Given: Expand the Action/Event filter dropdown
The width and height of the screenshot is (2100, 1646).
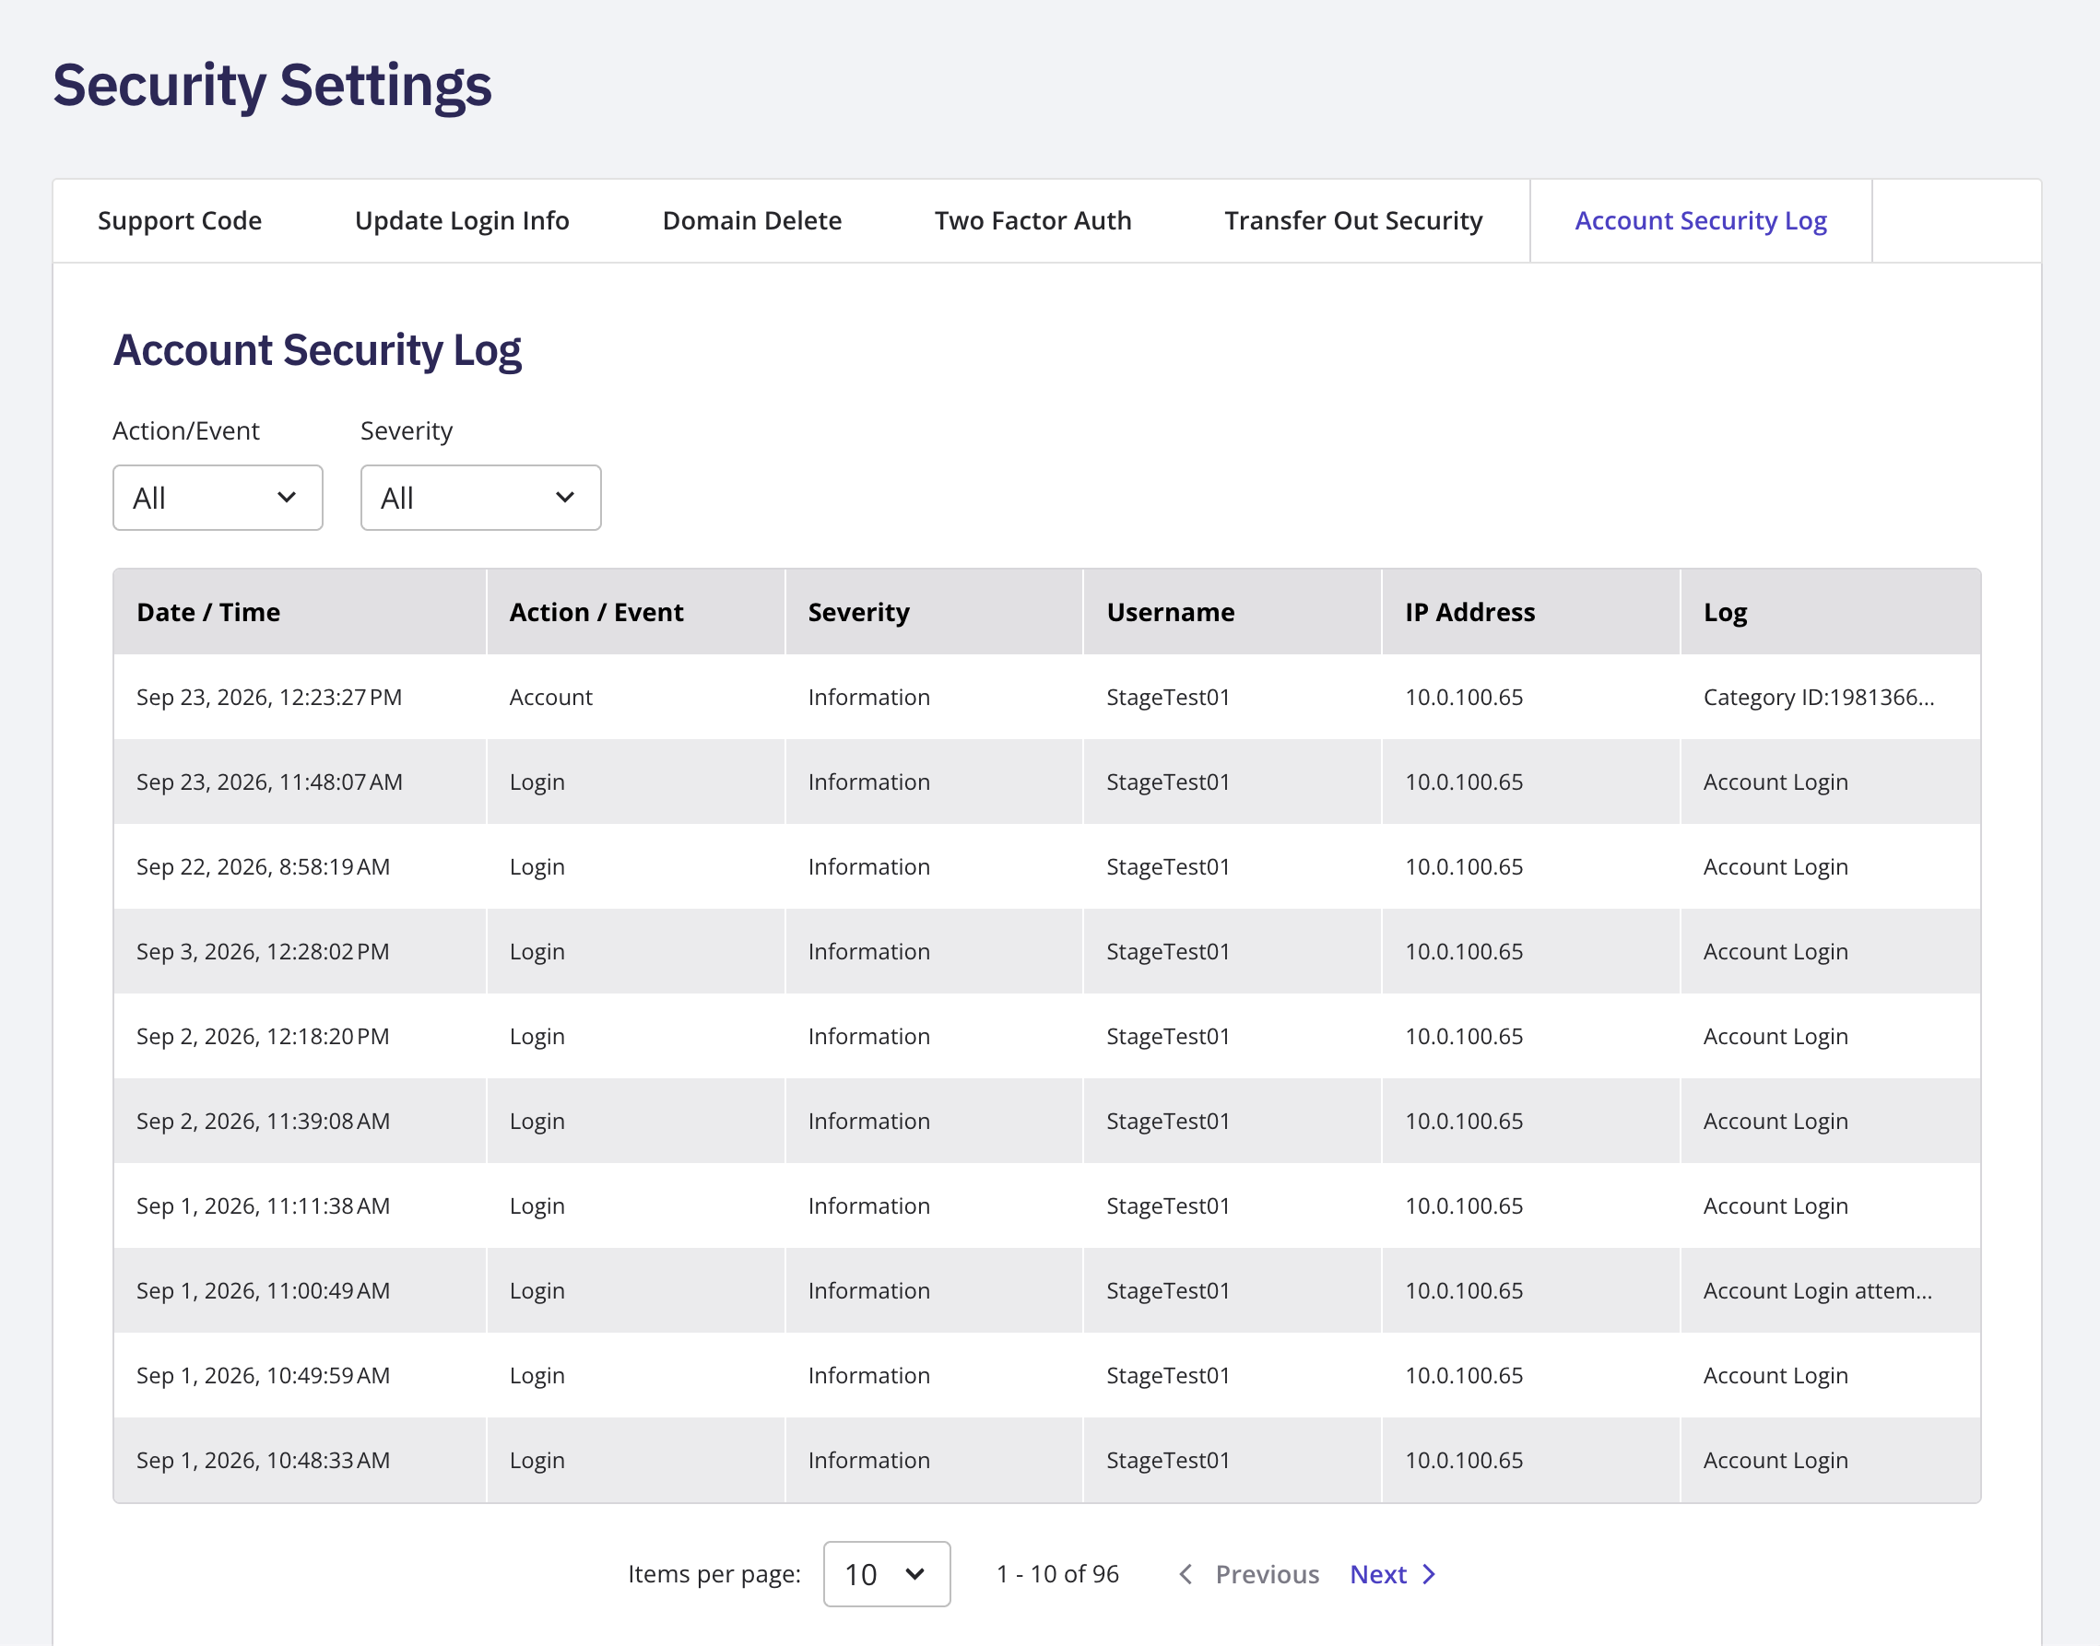Looking at the screenshot, I should (218, 498).
